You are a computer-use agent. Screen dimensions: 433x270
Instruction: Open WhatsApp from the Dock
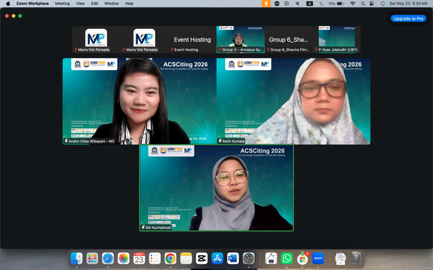coord(286,258)
